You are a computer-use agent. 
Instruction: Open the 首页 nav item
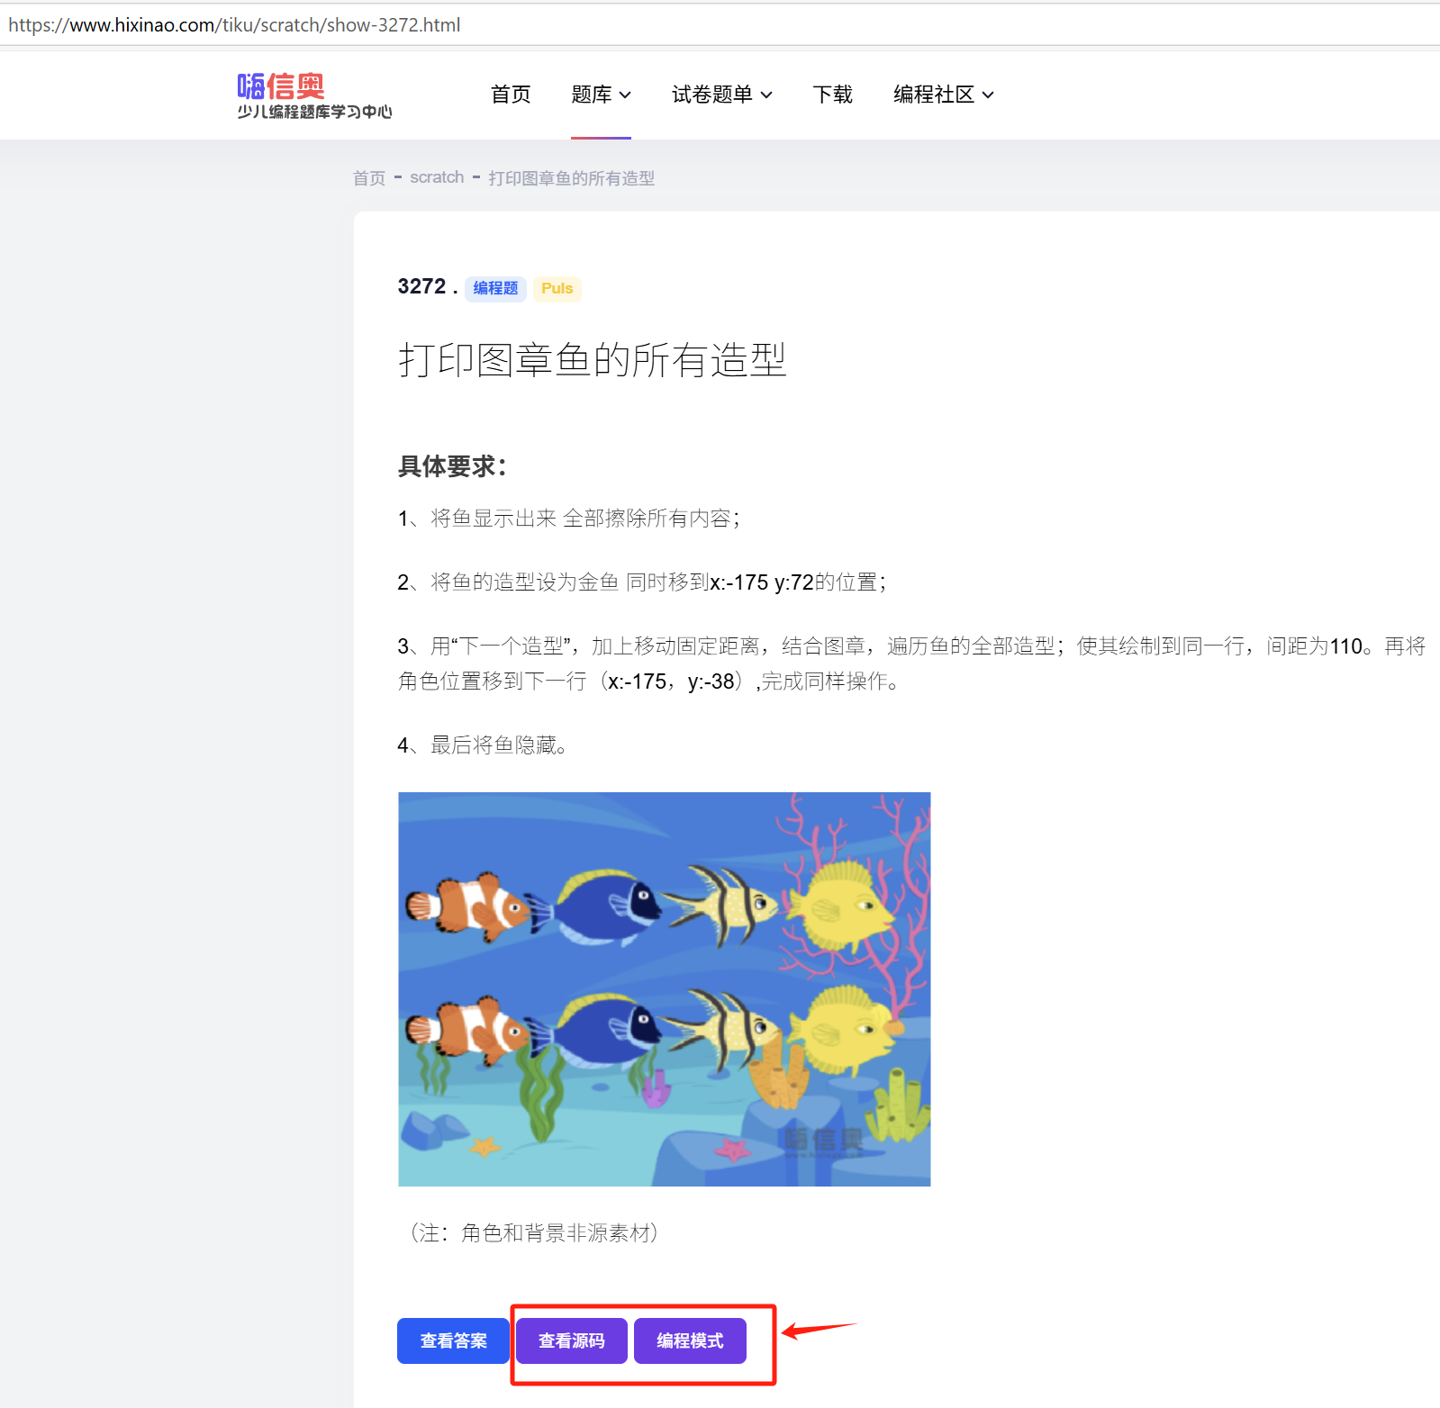pos(511,95)
